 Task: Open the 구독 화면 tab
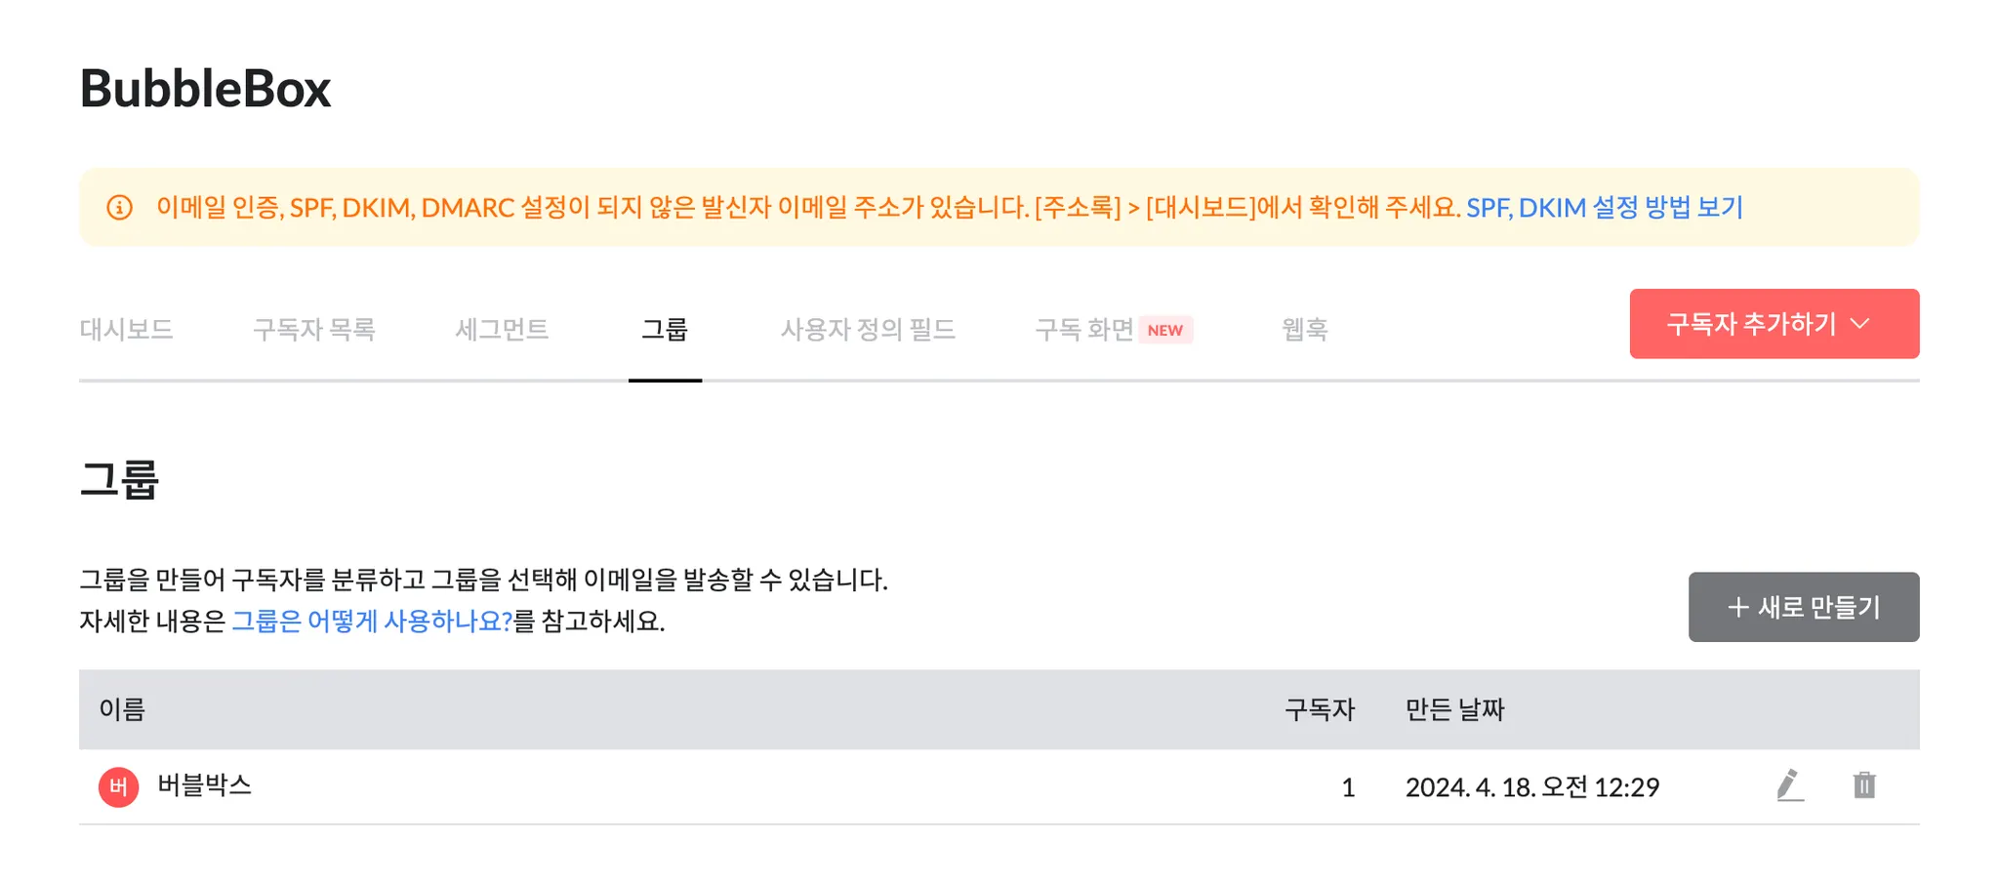pos(1083,330)
